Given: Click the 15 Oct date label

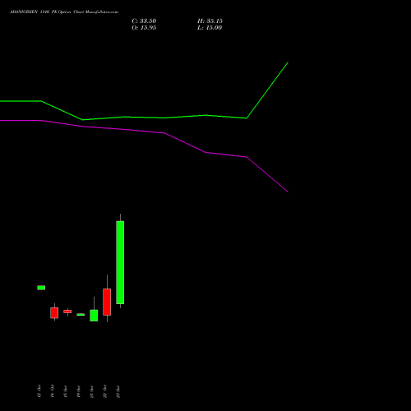Looking at the screenshot, I should tap(65, 391).
